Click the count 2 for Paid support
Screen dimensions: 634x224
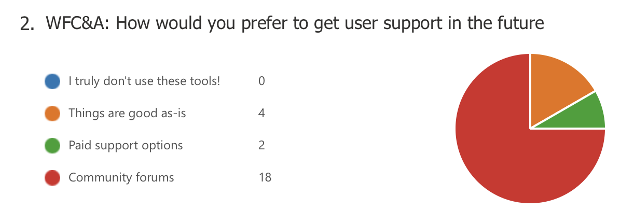261,146
